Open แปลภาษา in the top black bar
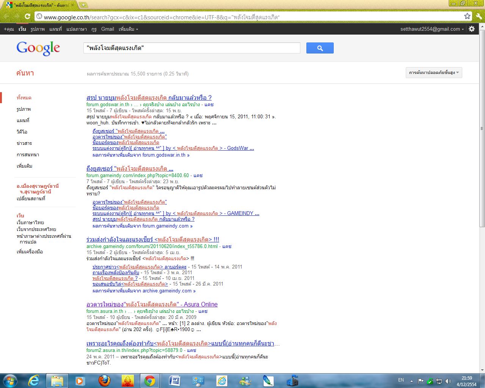Screen dimensions: 485x388 point(77,29)
